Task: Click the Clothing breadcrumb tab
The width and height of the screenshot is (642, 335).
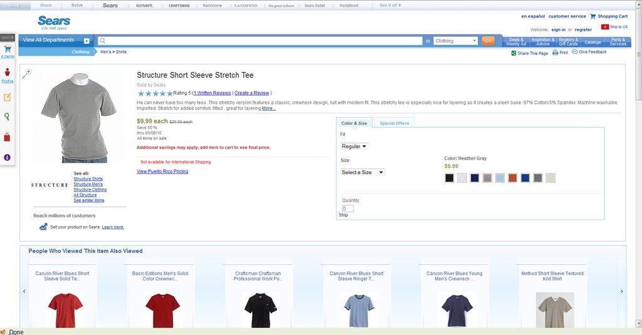Action: coord(80,52)
